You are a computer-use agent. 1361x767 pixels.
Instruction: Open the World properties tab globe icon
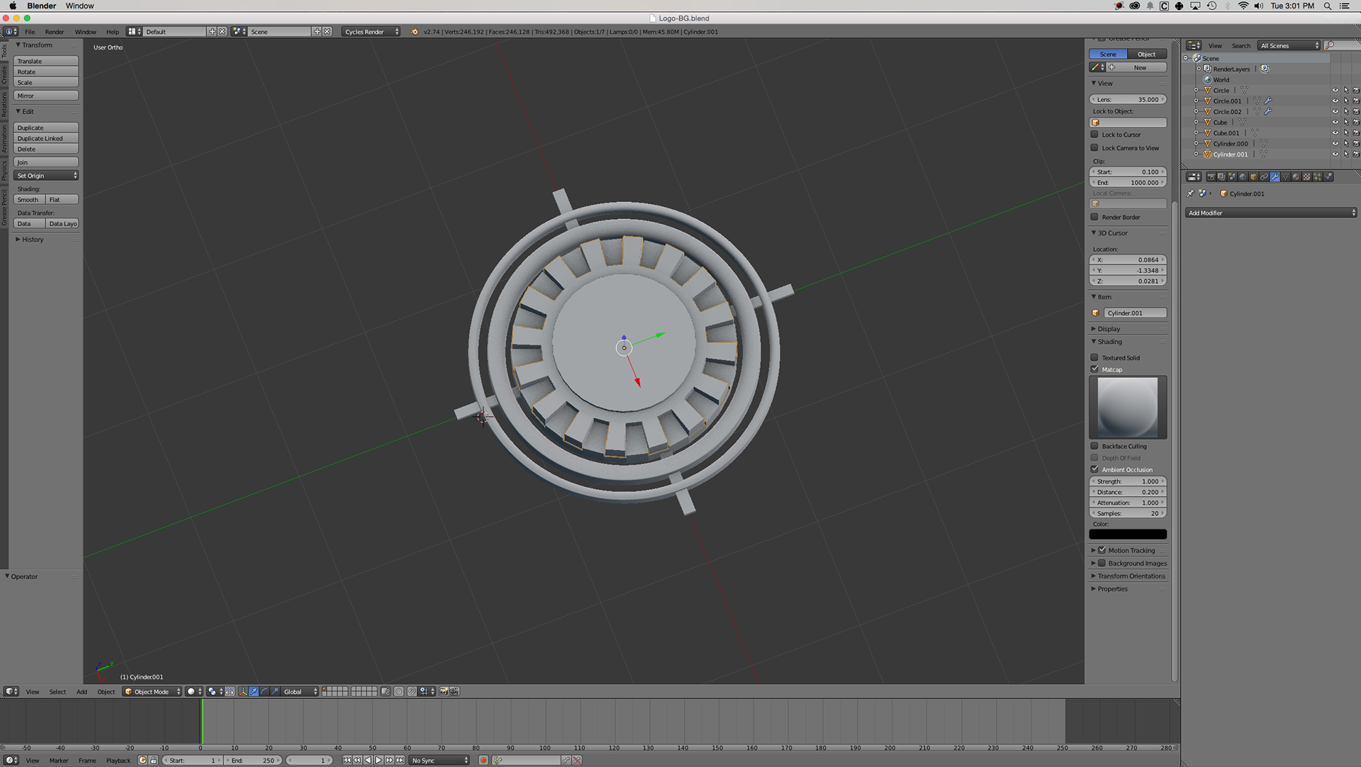click(x=1243, y=177)
